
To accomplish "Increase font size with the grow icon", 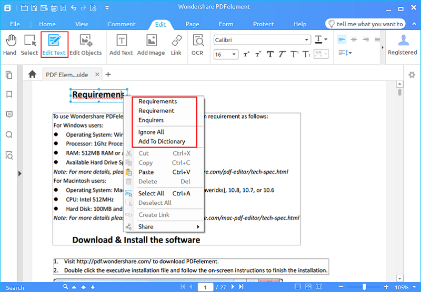I will pyautogui.click(x=246, y=55).
